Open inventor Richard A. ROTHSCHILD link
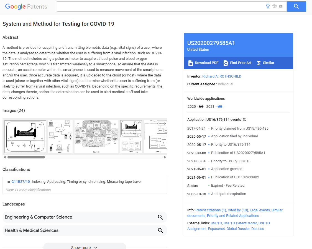 [222, 76]
